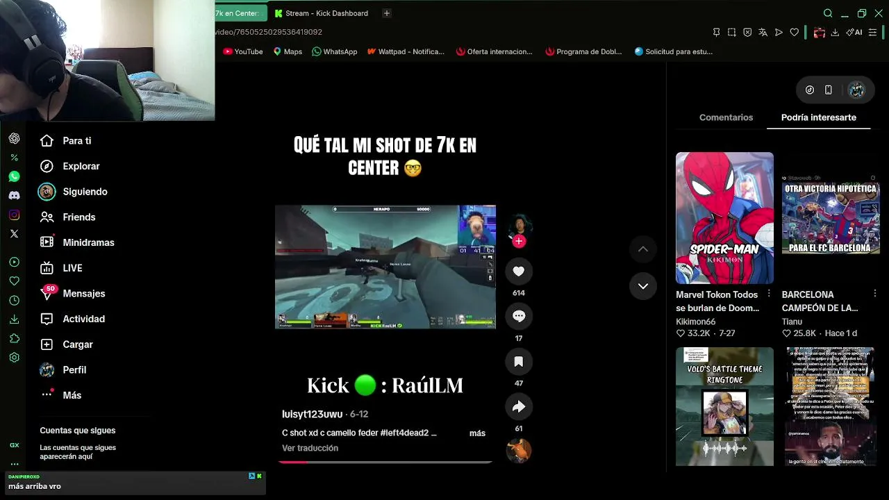Follow the creator with the red plus badge

click(x=519, y=242)
